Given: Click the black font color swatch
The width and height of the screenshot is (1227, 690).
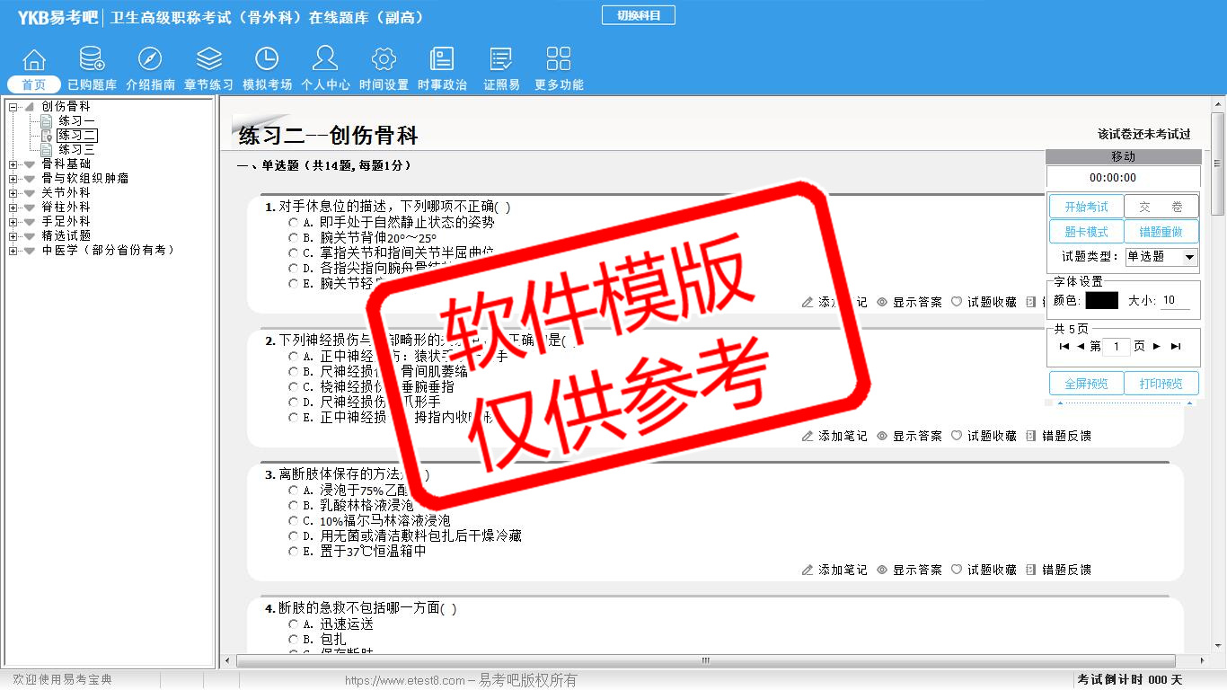Looking at the screenshot, I should point(1101,301).
